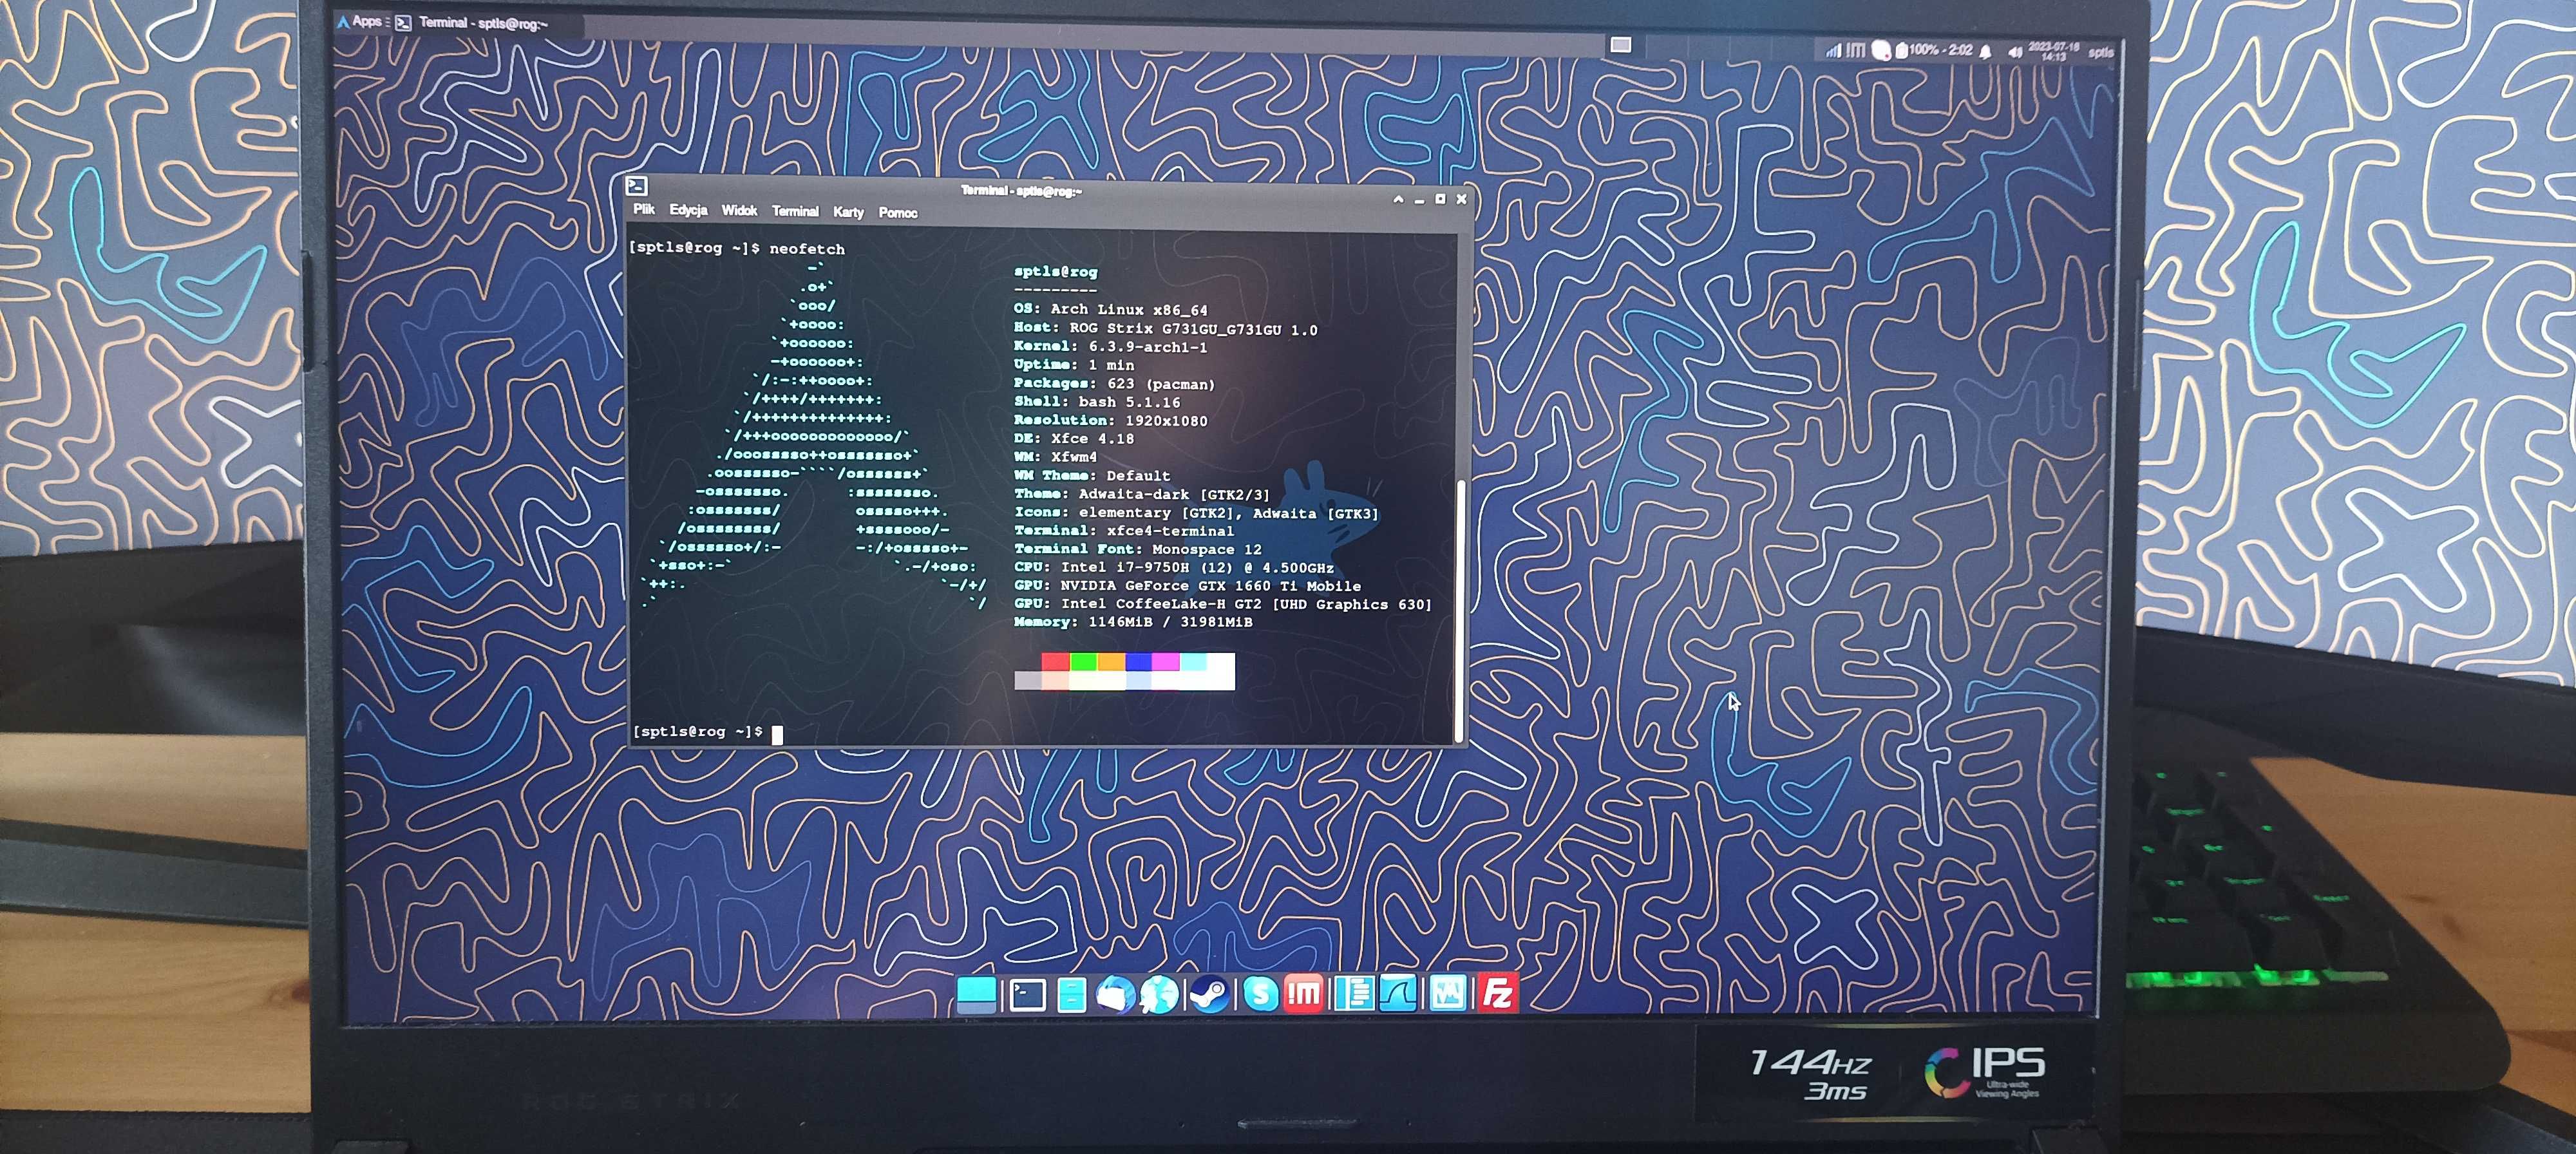Screen dimensions: 2576x1154
Task: Open the system monitor graph dock icon
Action: [1447, 993]
